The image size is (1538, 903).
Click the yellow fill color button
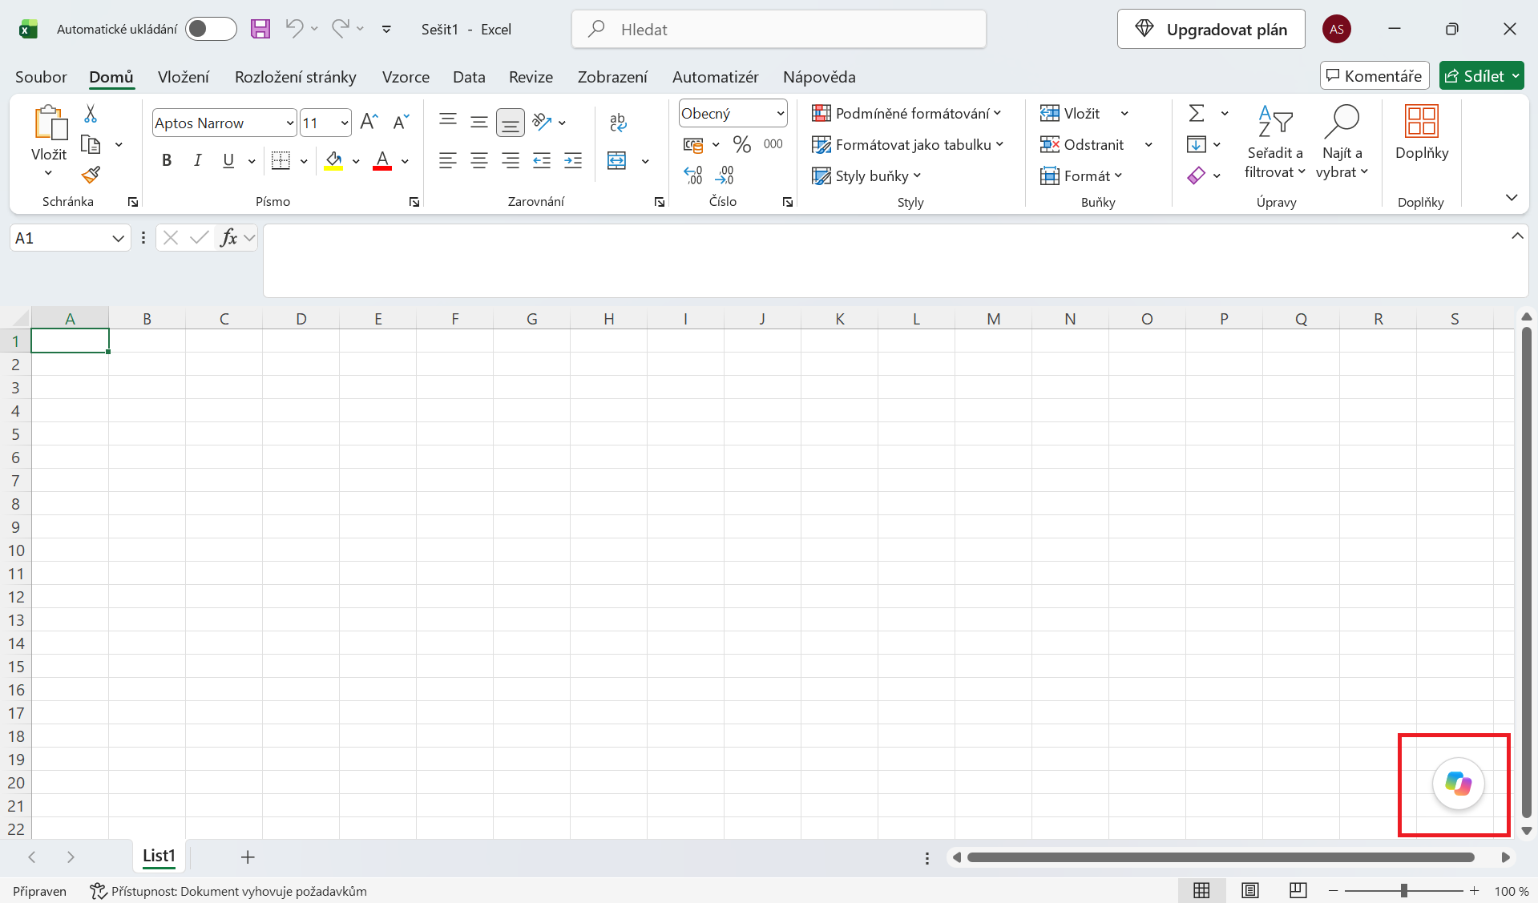tap(334, 161)
